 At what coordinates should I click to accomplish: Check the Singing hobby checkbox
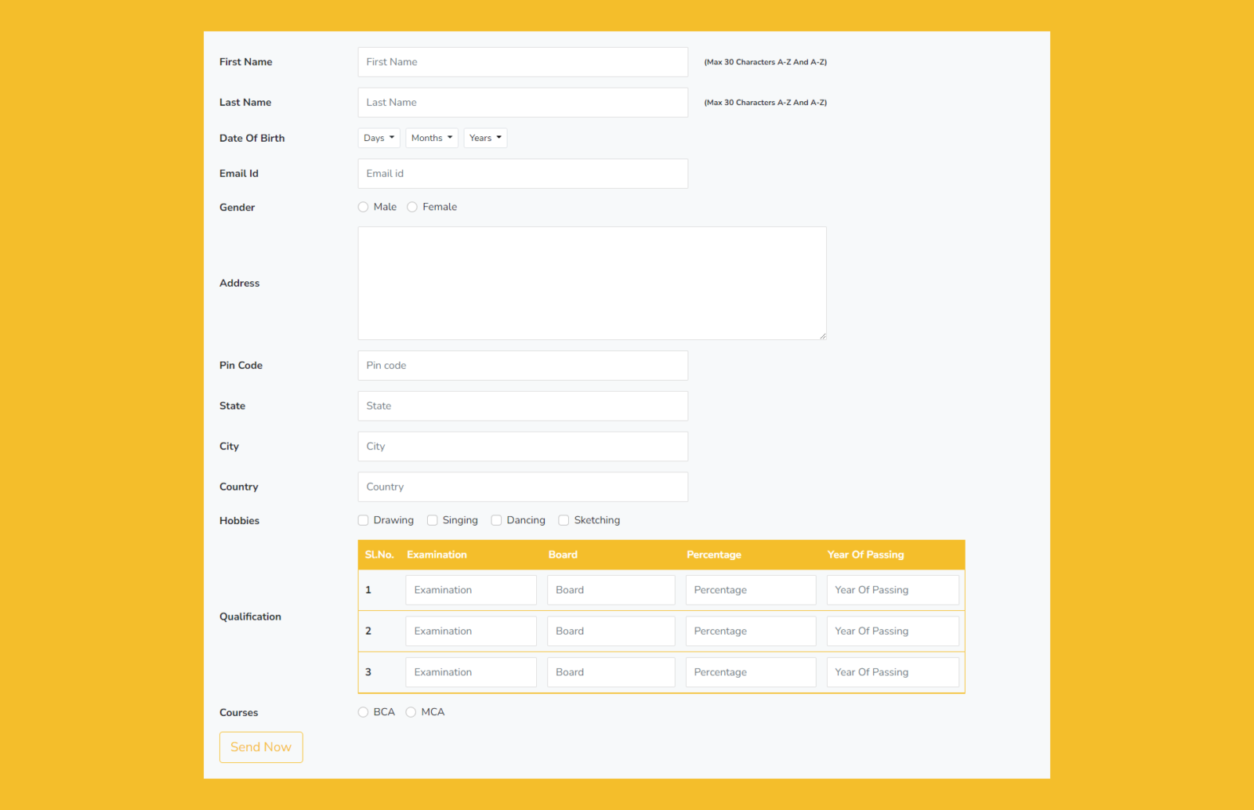432,520
